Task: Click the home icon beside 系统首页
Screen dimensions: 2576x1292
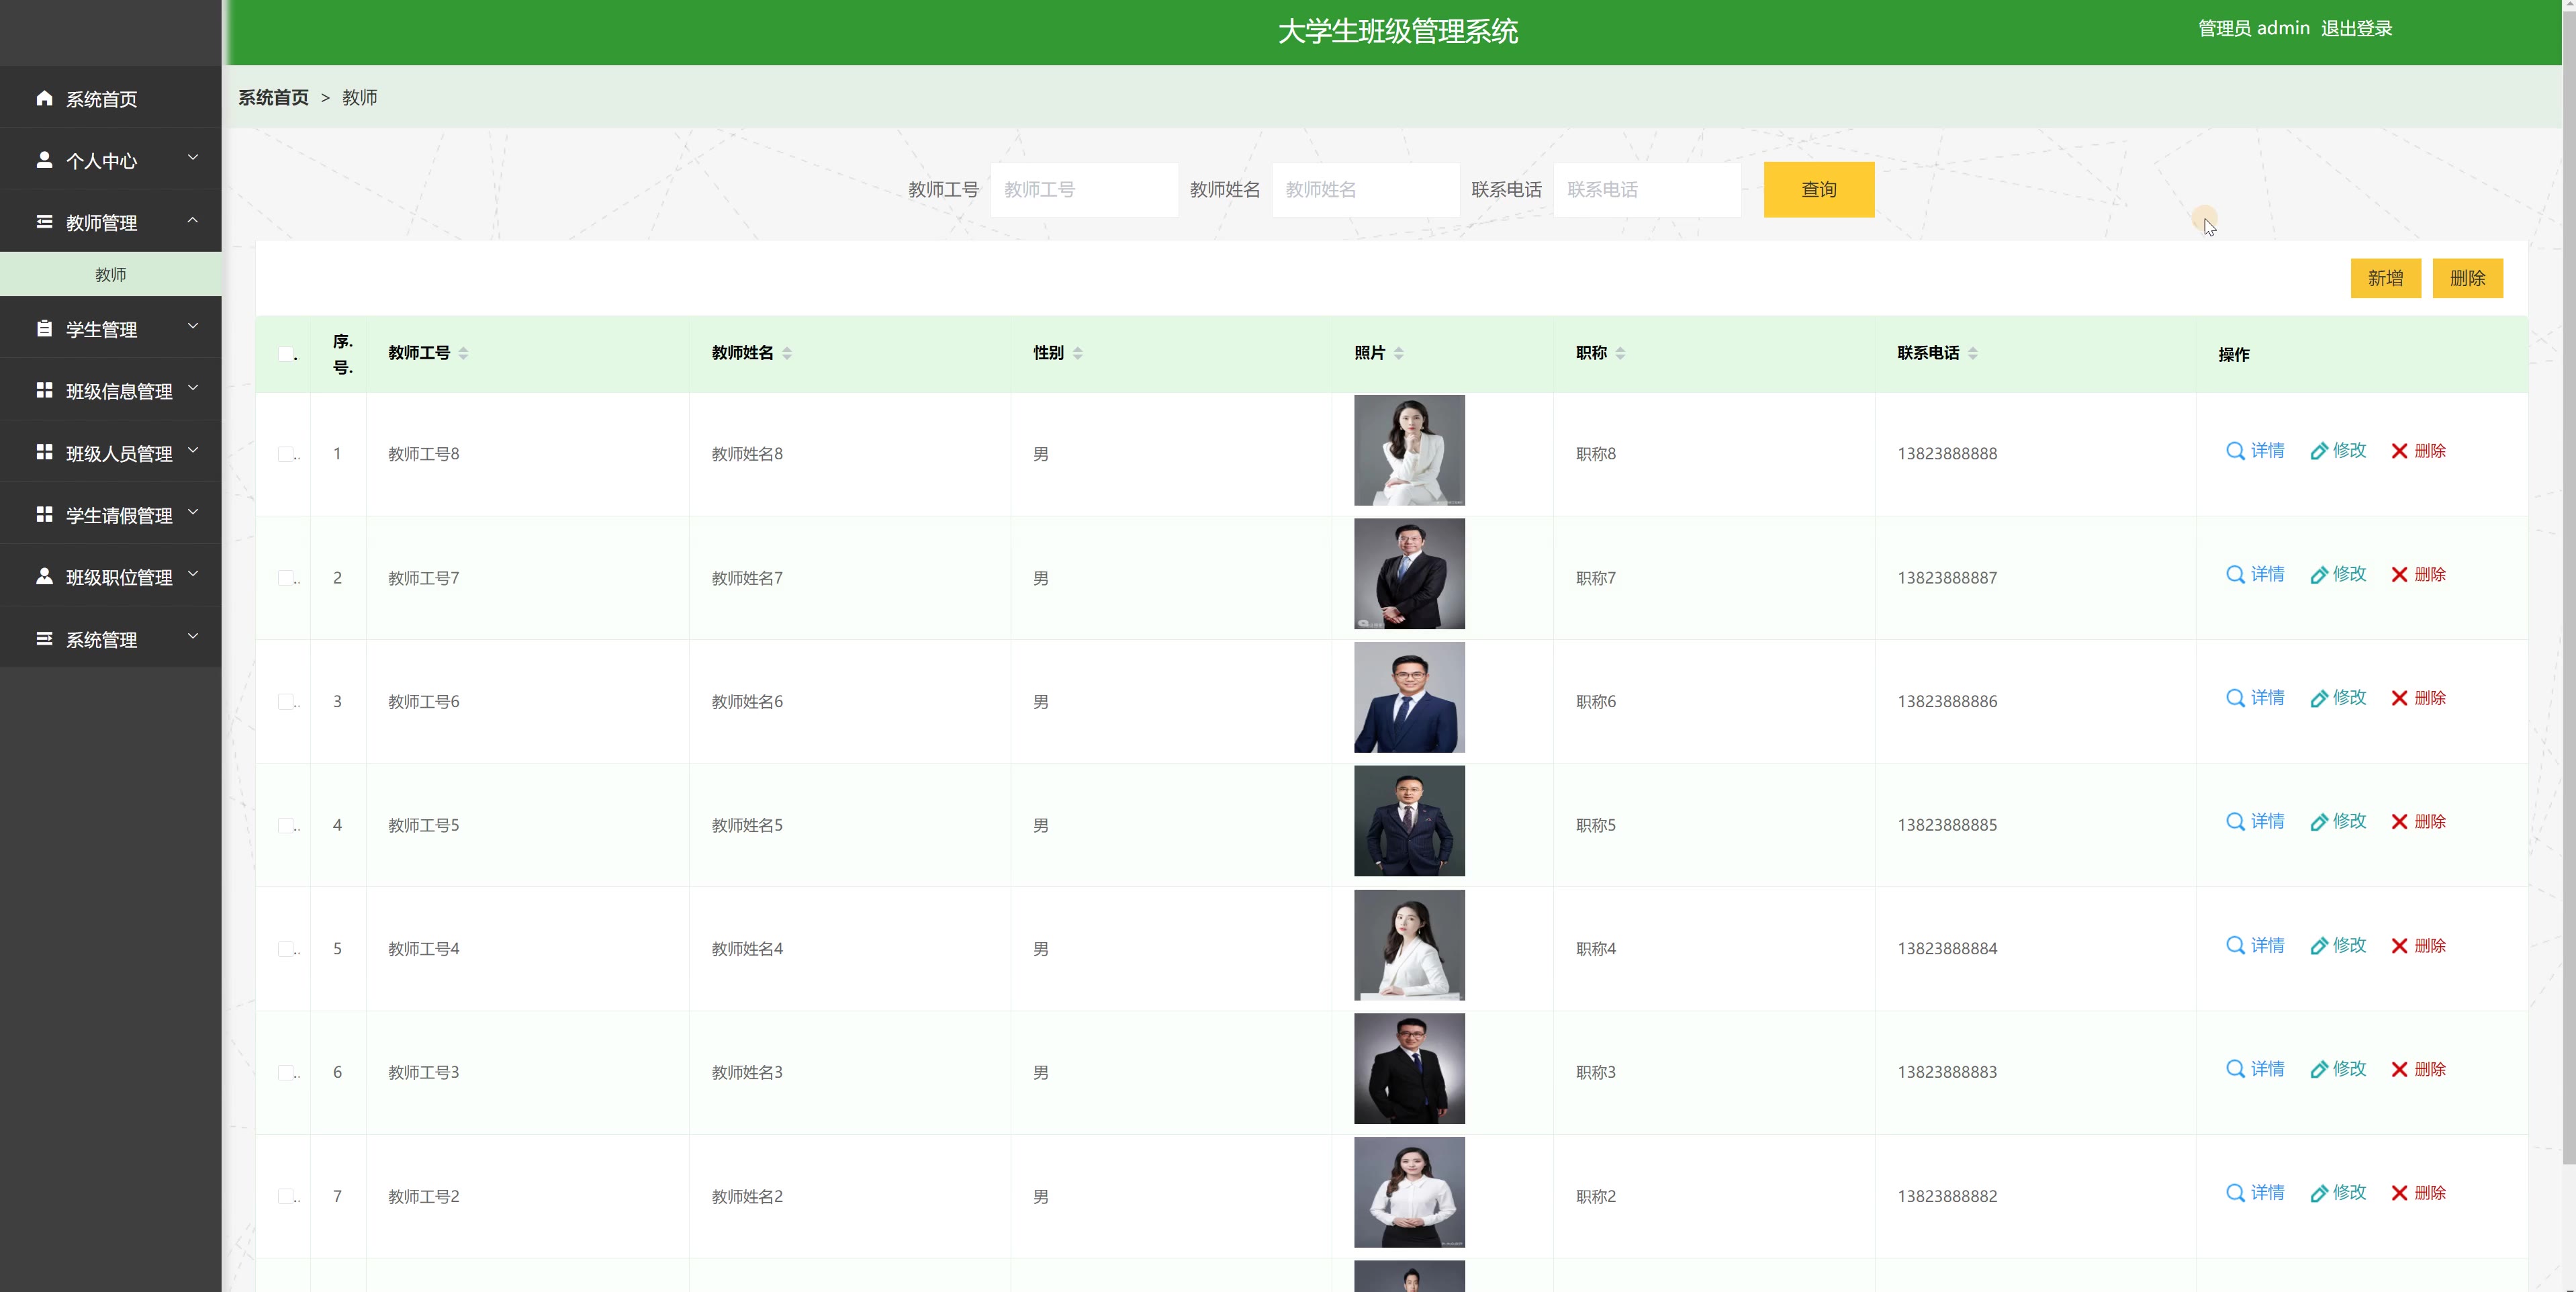Action: tap(44, 98)
